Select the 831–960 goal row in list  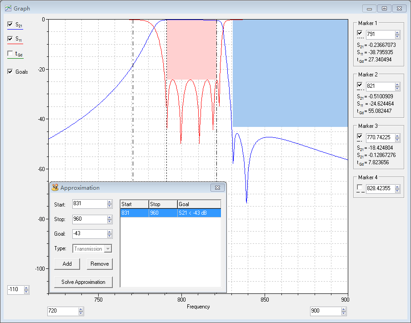click(x=170, y=213)
